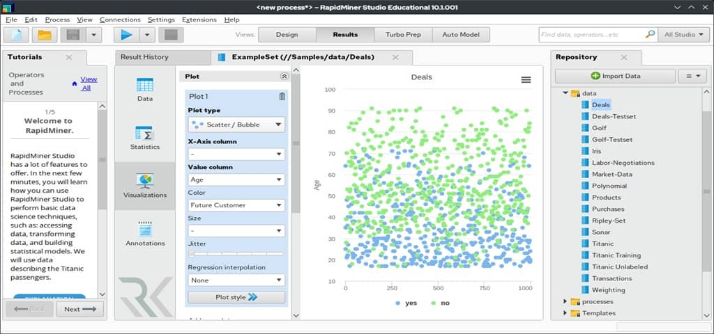Click the View All tutorials link
This screenshot has height=334, width=714.
89,83
